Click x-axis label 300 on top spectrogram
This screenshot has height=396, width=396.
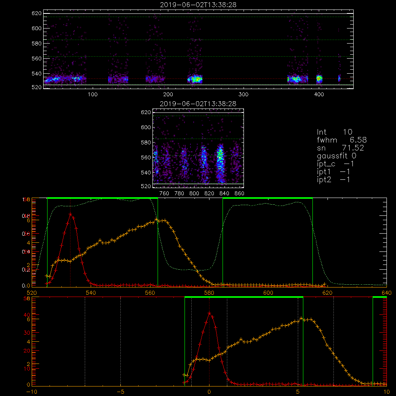coord(244,95)
